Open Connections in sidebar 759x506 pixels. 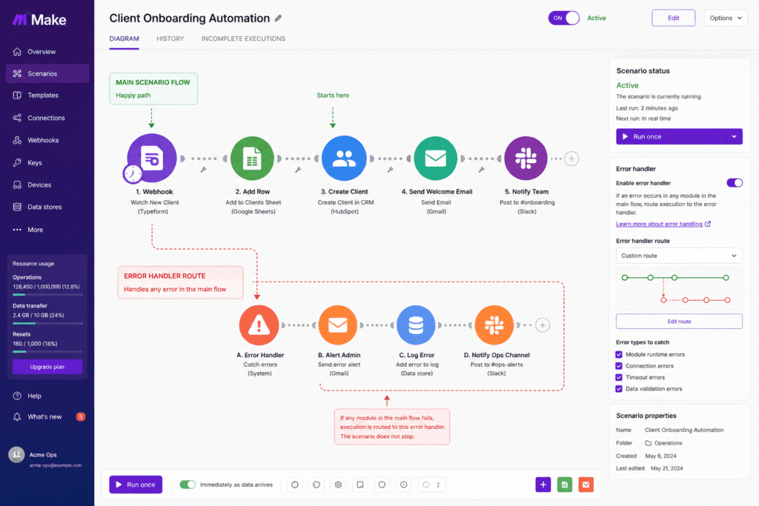[47, 118]
